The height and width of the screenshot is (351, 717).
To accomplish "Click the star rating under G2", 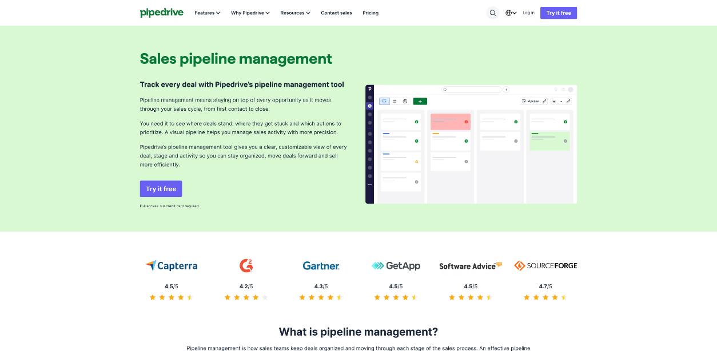I will pyautogui.click(x=246, y=297).
